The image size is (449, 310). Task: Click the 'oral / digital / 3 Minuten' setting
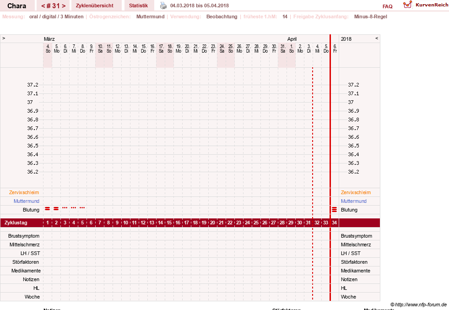(56, 16)
